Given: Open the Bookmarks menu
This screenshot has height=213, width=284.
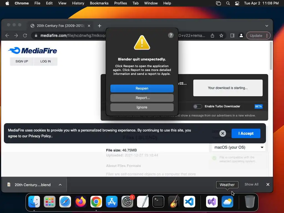Looking at the screenshot, I should (99, 3).
